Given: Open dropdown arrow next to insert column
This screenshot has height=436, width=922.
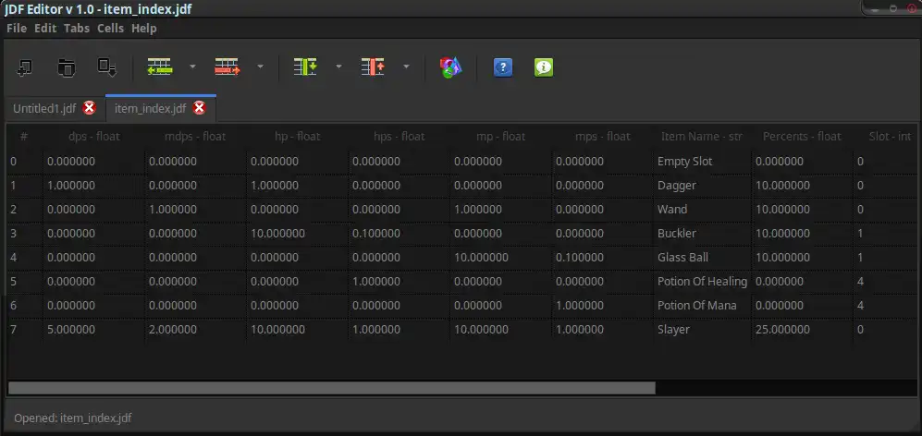Looking at the screenshot, I should [x=338, y=67].
